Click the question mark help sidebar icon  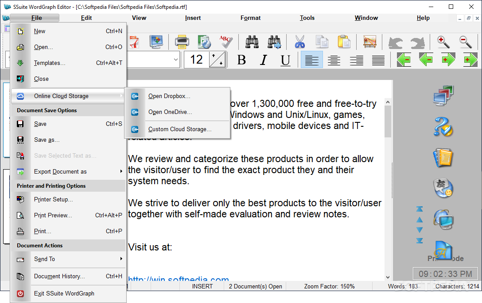click(x=443, y=127)
